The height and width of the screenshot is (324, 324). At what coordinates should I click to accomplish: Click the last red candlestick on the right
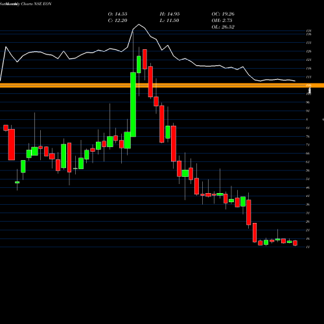click(x=295, y=243)
